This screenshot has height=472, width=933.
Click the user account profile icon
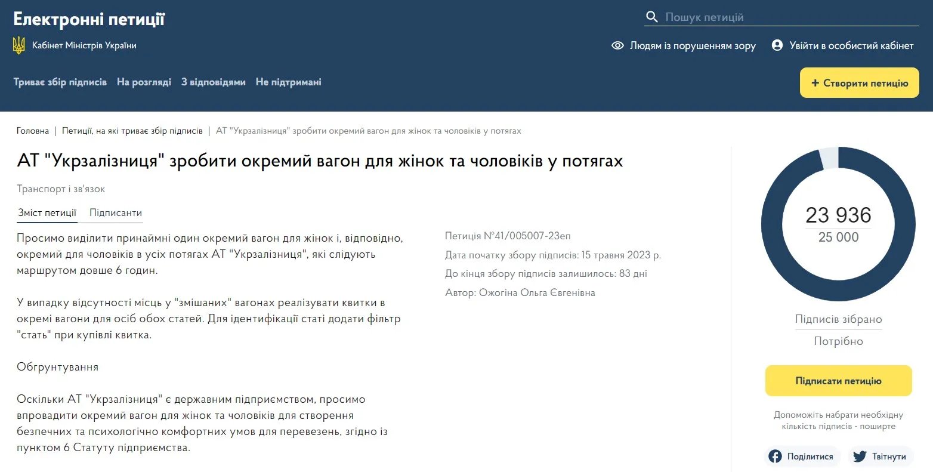click(x=777, y=45)
